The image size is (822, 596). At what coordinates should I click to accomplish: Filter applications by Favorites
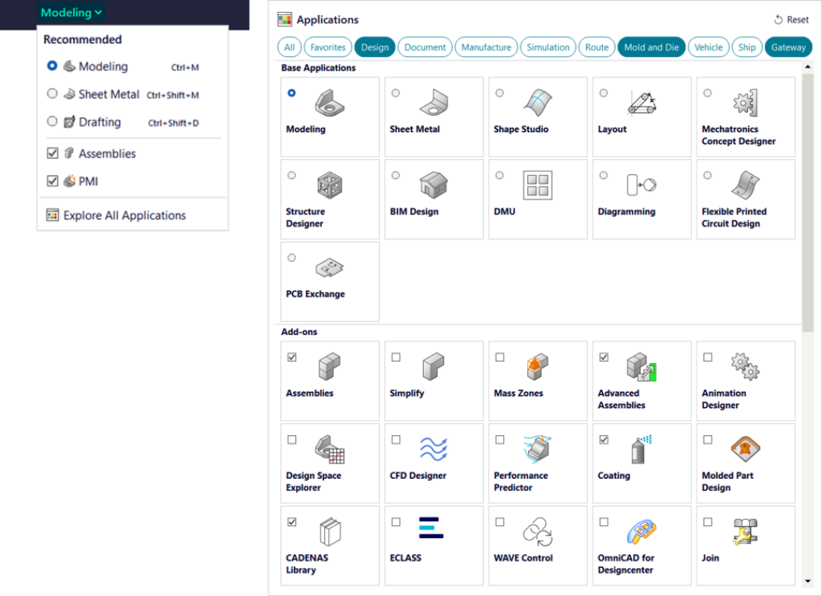(327, 47)
